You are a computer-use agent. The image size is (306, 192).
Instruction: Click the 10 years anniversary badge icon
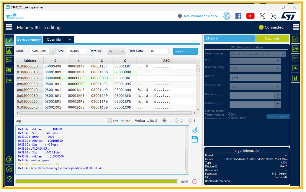pyautogui.click(x=227, y=16)
